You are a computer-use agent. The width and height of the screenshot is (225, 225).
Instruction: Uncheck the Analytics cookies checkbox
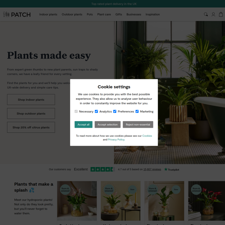[96, 111]
